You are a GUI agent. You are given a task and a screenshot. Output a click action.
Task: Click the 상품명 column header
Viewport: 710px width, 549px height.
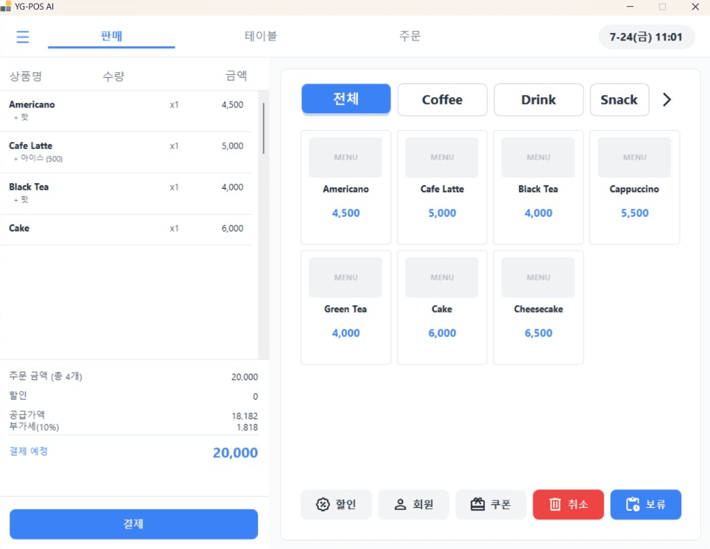(26, 76)
